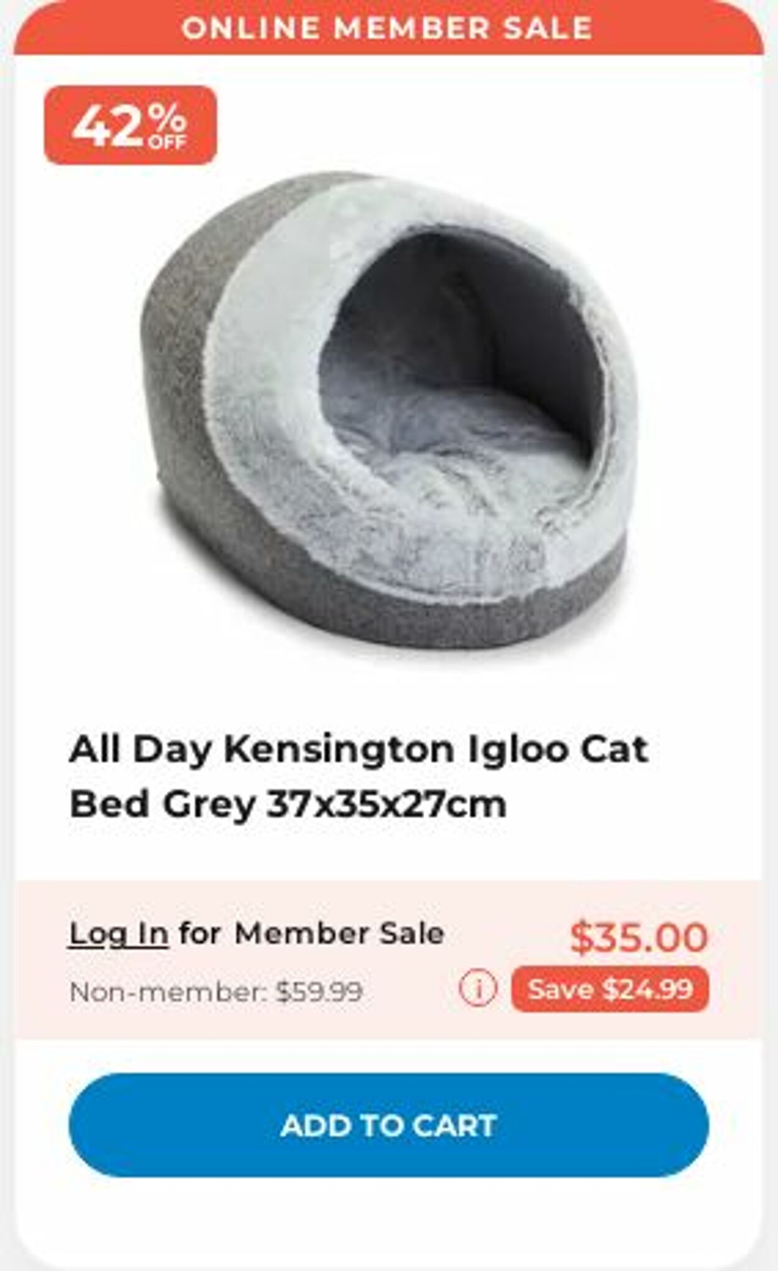
Task: Follow the Log In link
Action: [x=119, y=933]
